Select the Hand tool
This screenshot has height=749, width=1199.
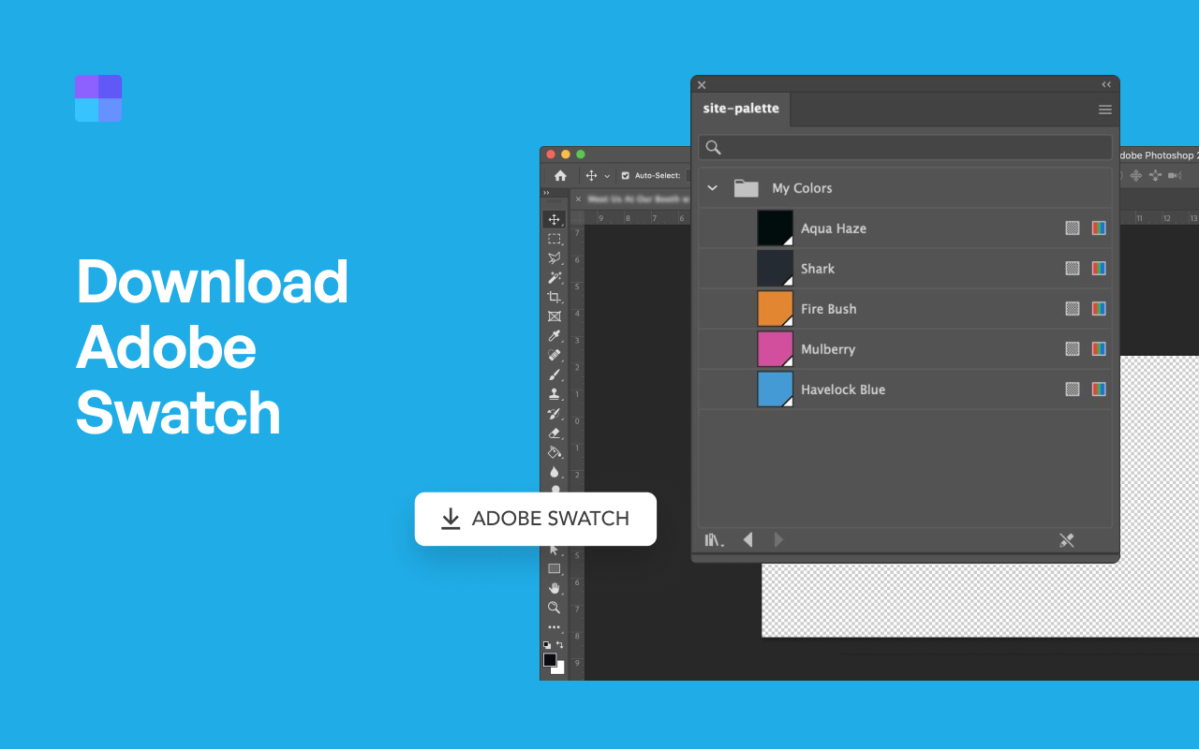click(x=554, y=588)
